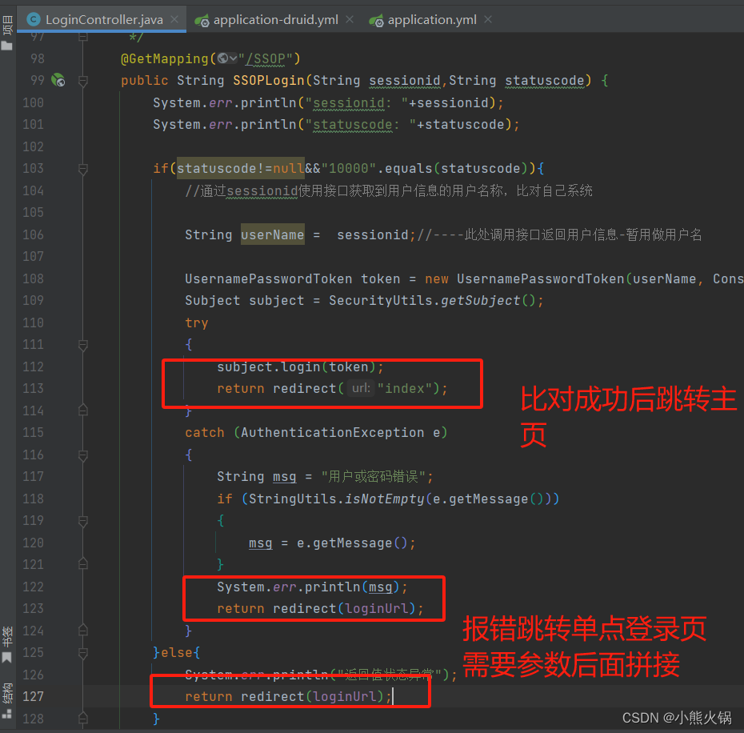Click the Java class icon on LoginController tab
Viewport: 744px width, 733px height.
point(34,19)
